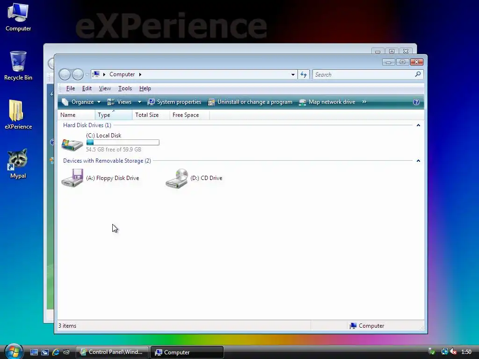This screenshot has width=479, height=359.
Task: Sort by the Type column header
Action: pos(114,115)
